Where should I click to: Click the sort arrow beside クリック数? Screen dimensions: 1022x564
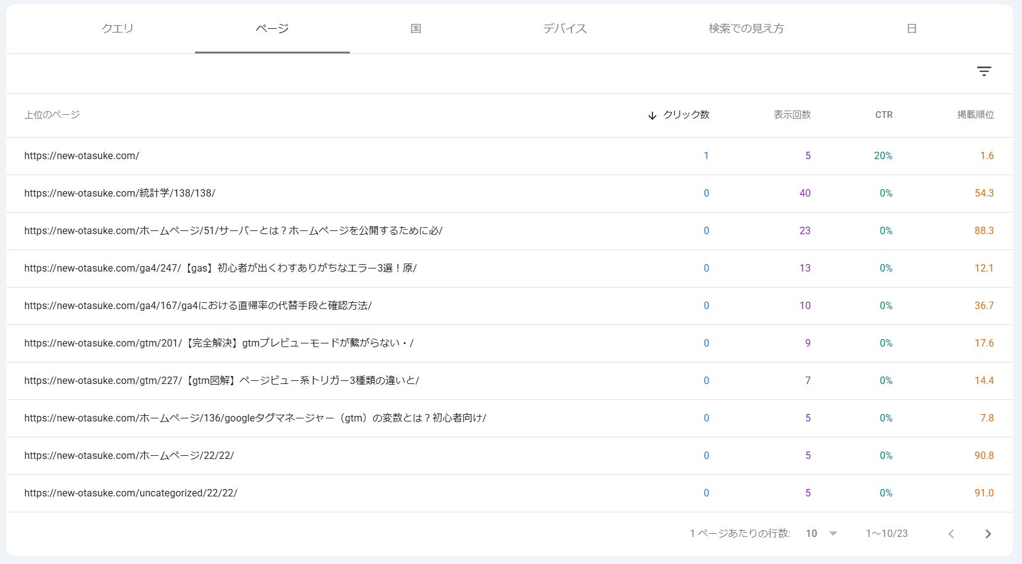tap(652, 116)
